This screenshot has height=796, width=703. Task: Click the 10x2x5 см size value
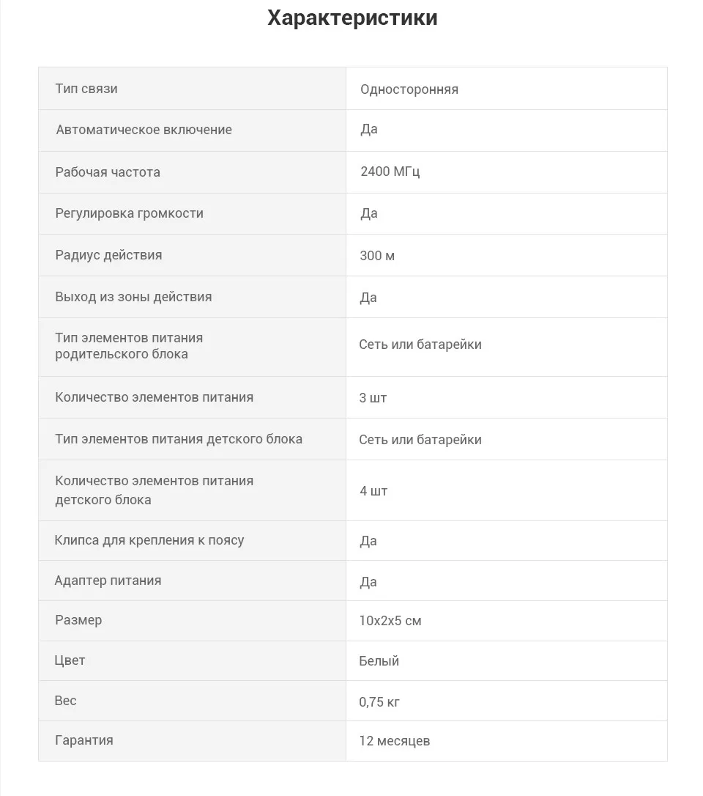pyautogui.click(x=390, y=621)
